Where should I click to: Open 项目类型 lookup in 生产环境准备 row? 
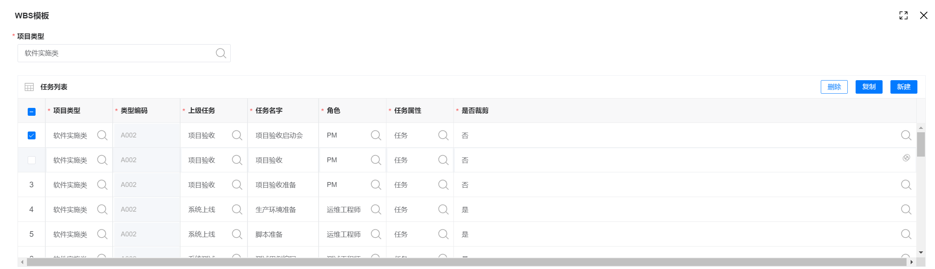pyautogui.click(x=102, y=209)
